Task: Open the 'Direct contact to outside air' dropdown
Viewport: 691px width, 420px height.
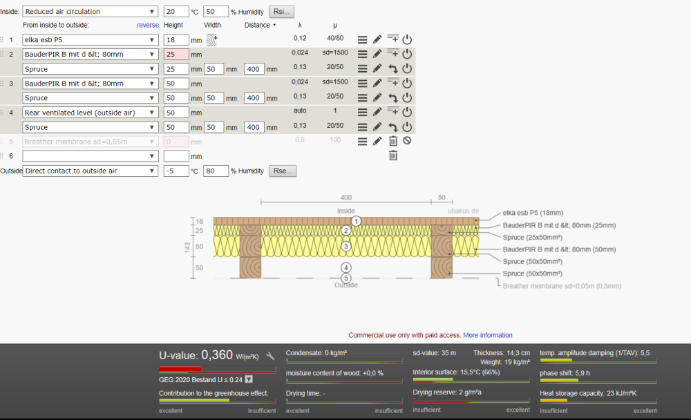Action: (x=91, y=171)
